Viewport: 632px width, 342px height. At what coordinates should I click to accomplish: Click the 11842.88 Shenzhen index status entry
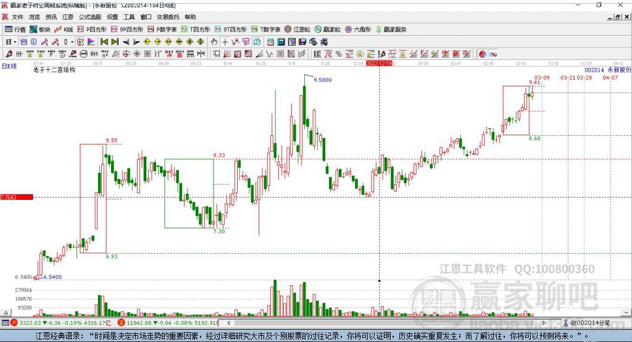click(168, 323)
